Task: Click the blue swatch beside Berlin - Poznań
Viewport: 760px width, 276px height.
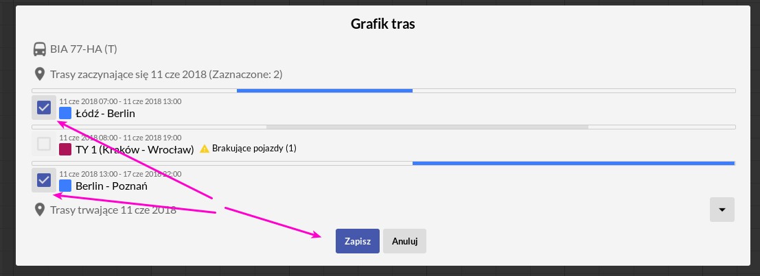Action: tap(65, 186)
